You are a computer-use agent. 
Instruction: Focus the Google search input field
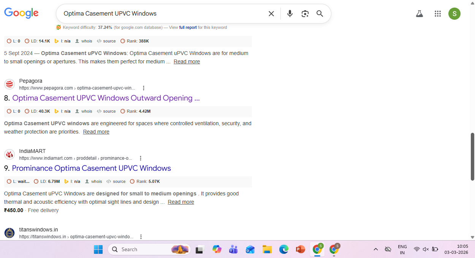pyautogui.click(x=163, y=14)
